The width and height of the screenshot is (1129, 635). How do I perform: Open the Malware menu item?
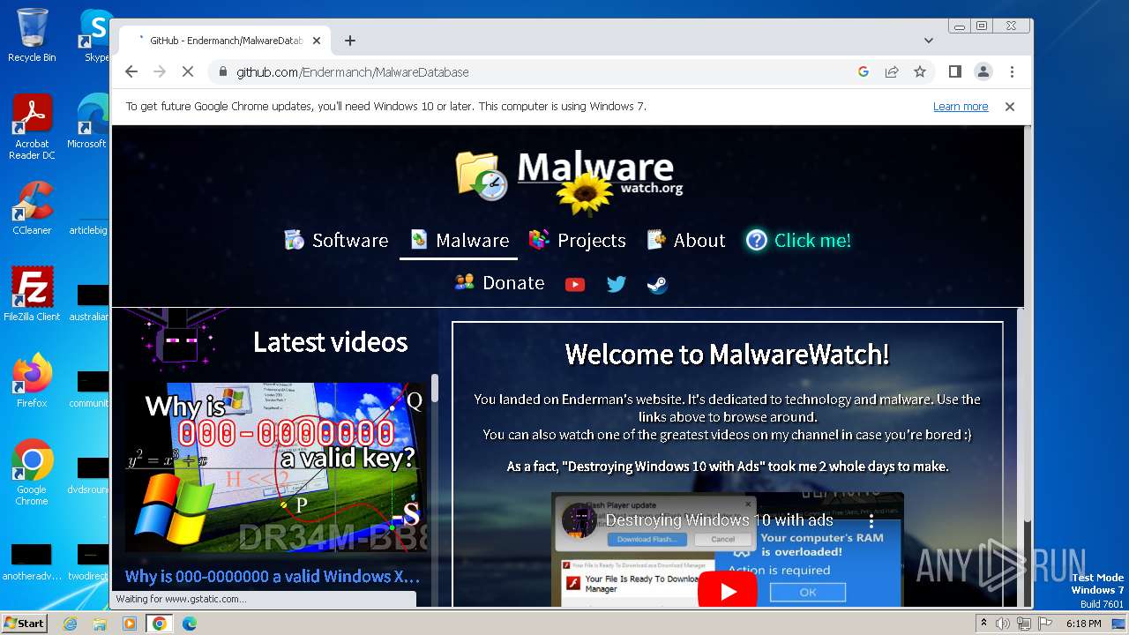460,240
